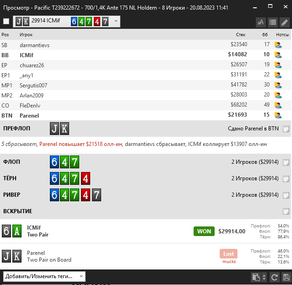Open notes icon for Parenel
Viewport: 292px width, 285px height.
[278, 115]
